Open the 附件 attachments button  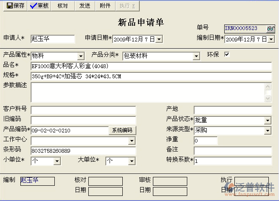click(105, 6)
